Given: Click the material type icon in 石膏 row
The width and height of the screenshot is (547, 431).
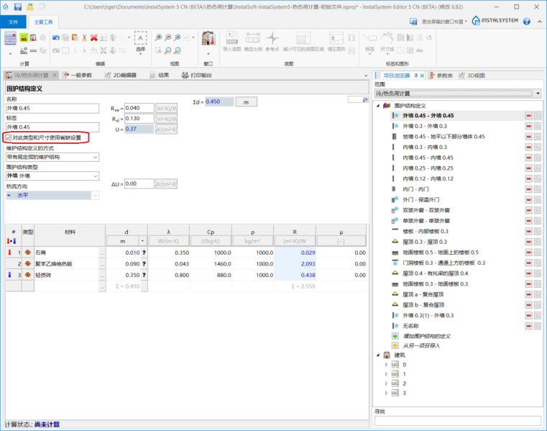Looking at the screenshot, I should pyautogui.click(x=28, y=253).
